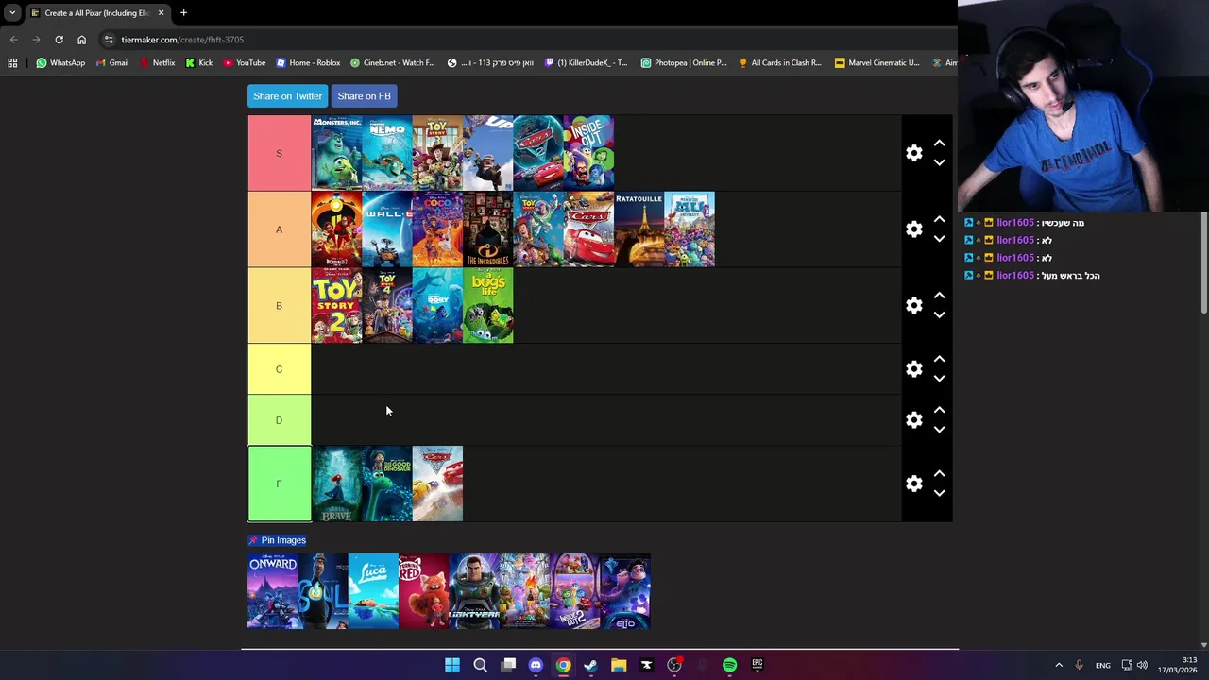The width and height of the screenshot is (1209, 680).
Task: Select the Finding Nemo poster in S tier
Action: point(387,153)
